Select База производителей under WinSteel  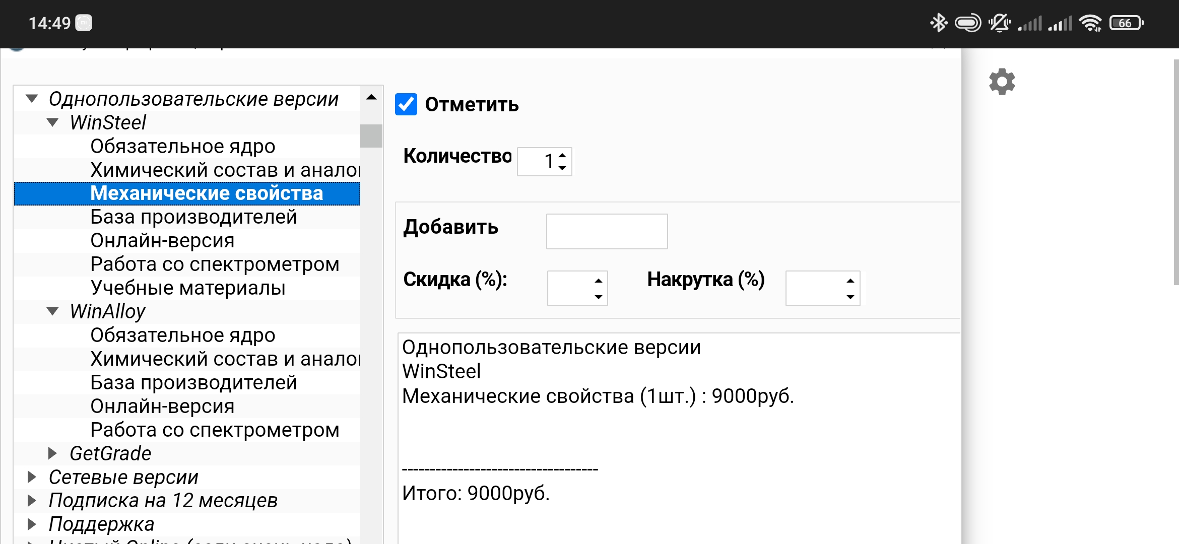[x=193, y=217]
